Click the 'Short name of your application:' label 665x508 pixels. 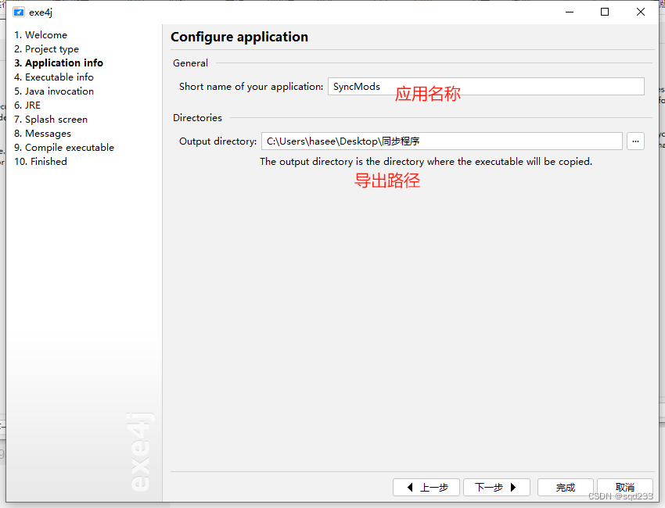251,87
